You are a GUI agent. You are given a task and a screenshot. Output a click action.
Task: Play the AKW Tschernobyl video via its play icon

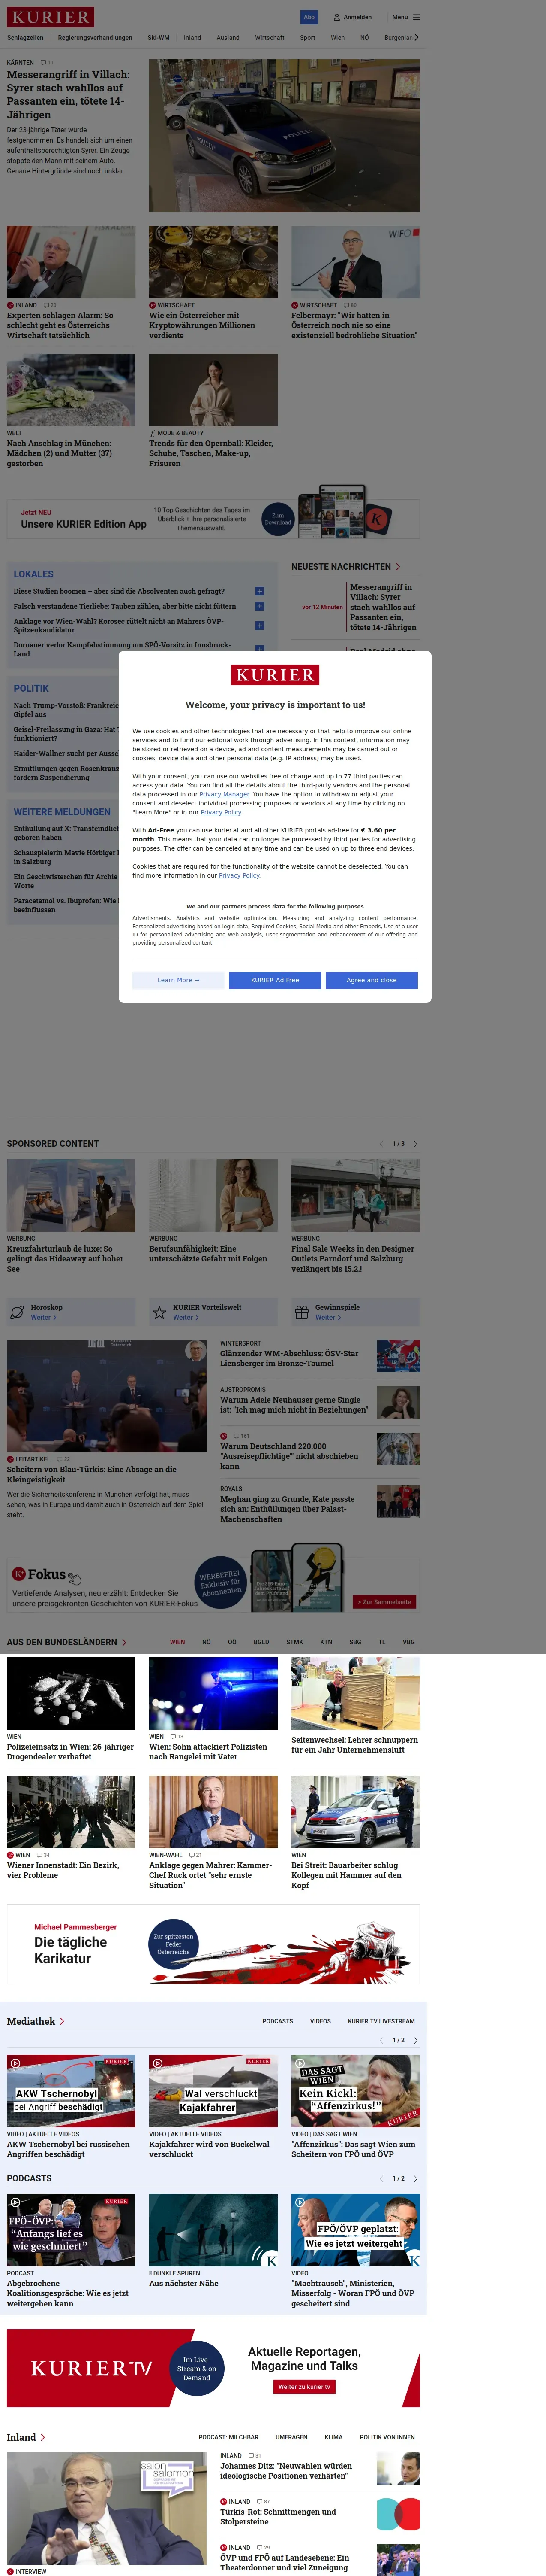pyautogui.click(x=14, y=2063)
